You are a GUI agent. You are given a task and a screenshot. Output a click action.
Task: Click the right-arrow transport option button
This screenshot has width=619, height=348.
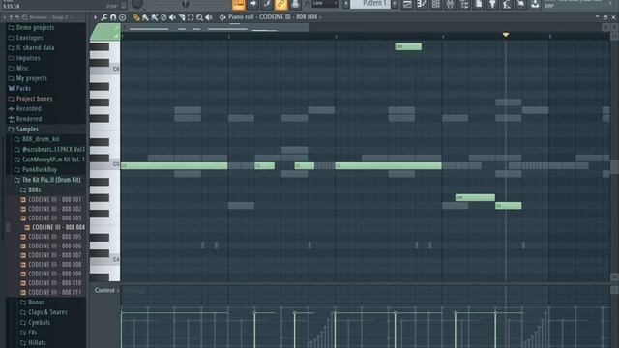click(x=252, y=4)
